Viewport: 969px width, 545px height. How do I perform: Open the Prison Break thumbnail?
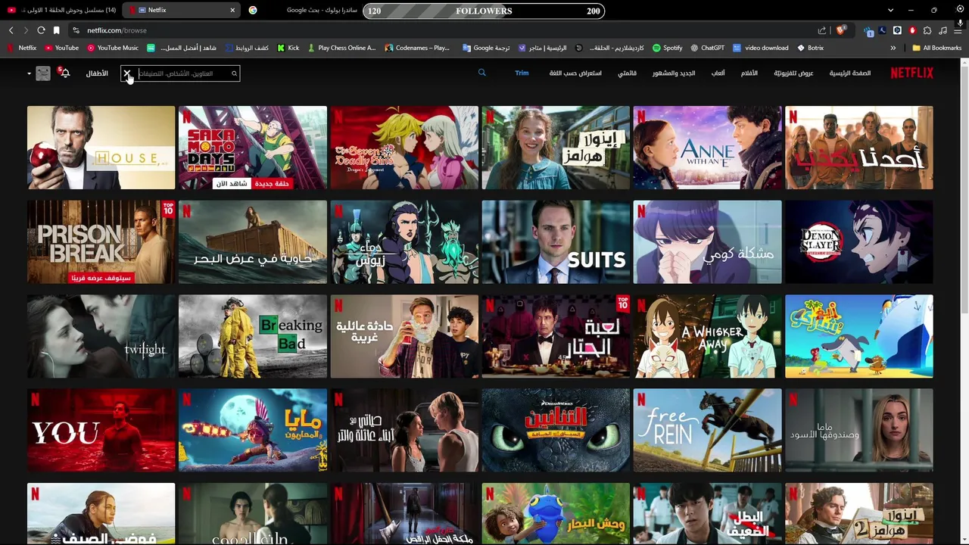click(x=101, y=242)
